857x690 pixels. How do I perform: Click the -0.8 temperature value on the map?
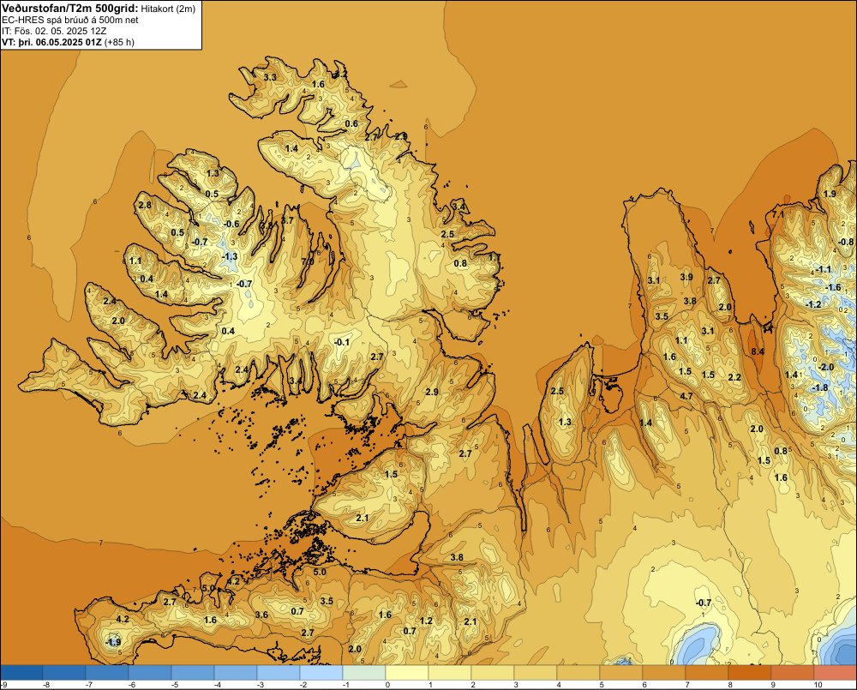pos(846,242)
